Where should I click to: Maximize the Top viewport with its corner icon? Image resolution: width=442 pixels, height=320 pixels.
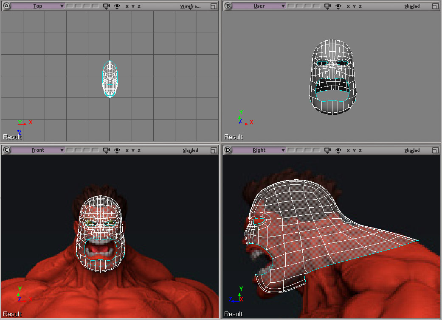214,6
